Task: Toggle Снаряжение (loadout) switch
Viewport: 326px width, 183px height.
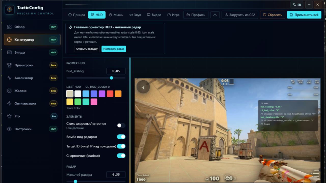Action: click(121, 156)
